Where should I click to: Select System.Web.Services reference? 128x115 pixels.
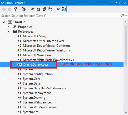37,102
